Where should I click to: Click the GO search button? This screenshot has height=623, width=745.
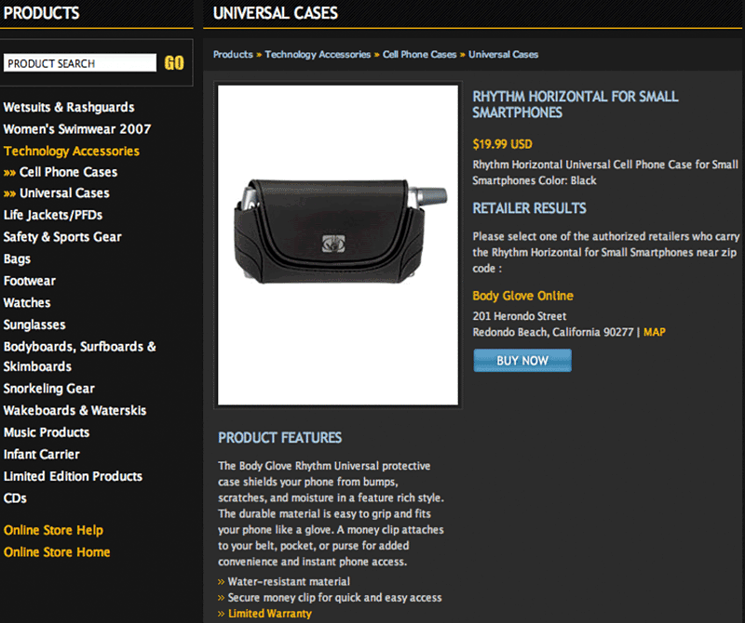click(174, 62)
